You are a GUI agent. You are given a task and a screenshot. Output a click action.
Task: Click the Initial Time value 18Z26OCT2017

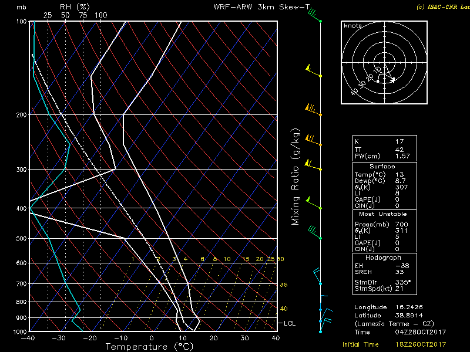[421, 344]
